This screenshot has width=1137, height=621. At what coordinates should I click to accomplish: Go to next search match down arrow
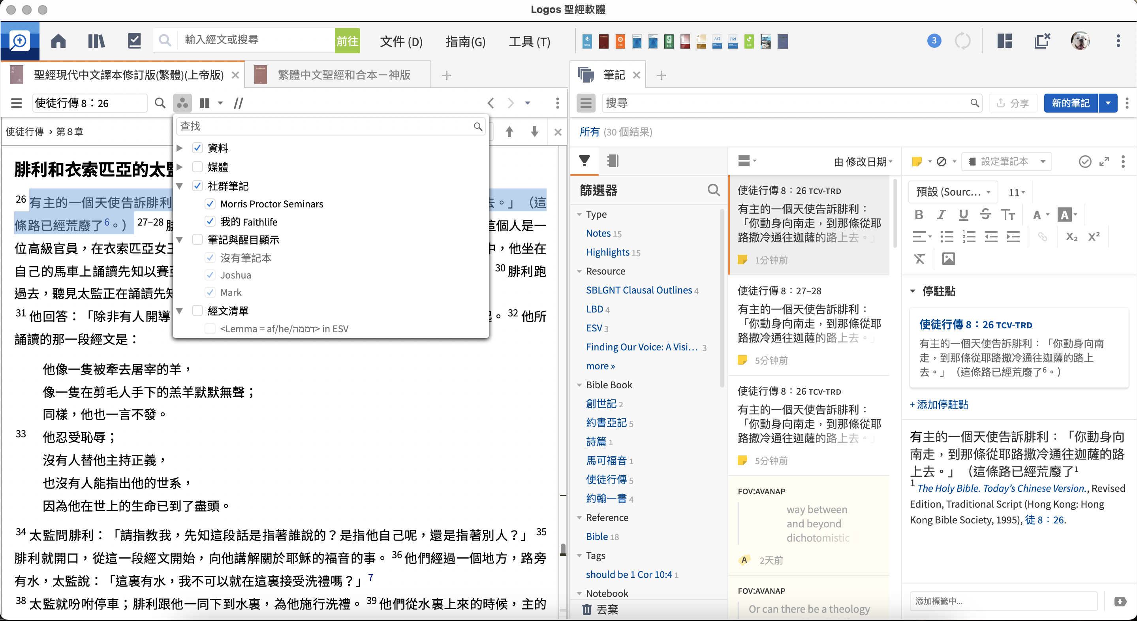tap(534, 132)
